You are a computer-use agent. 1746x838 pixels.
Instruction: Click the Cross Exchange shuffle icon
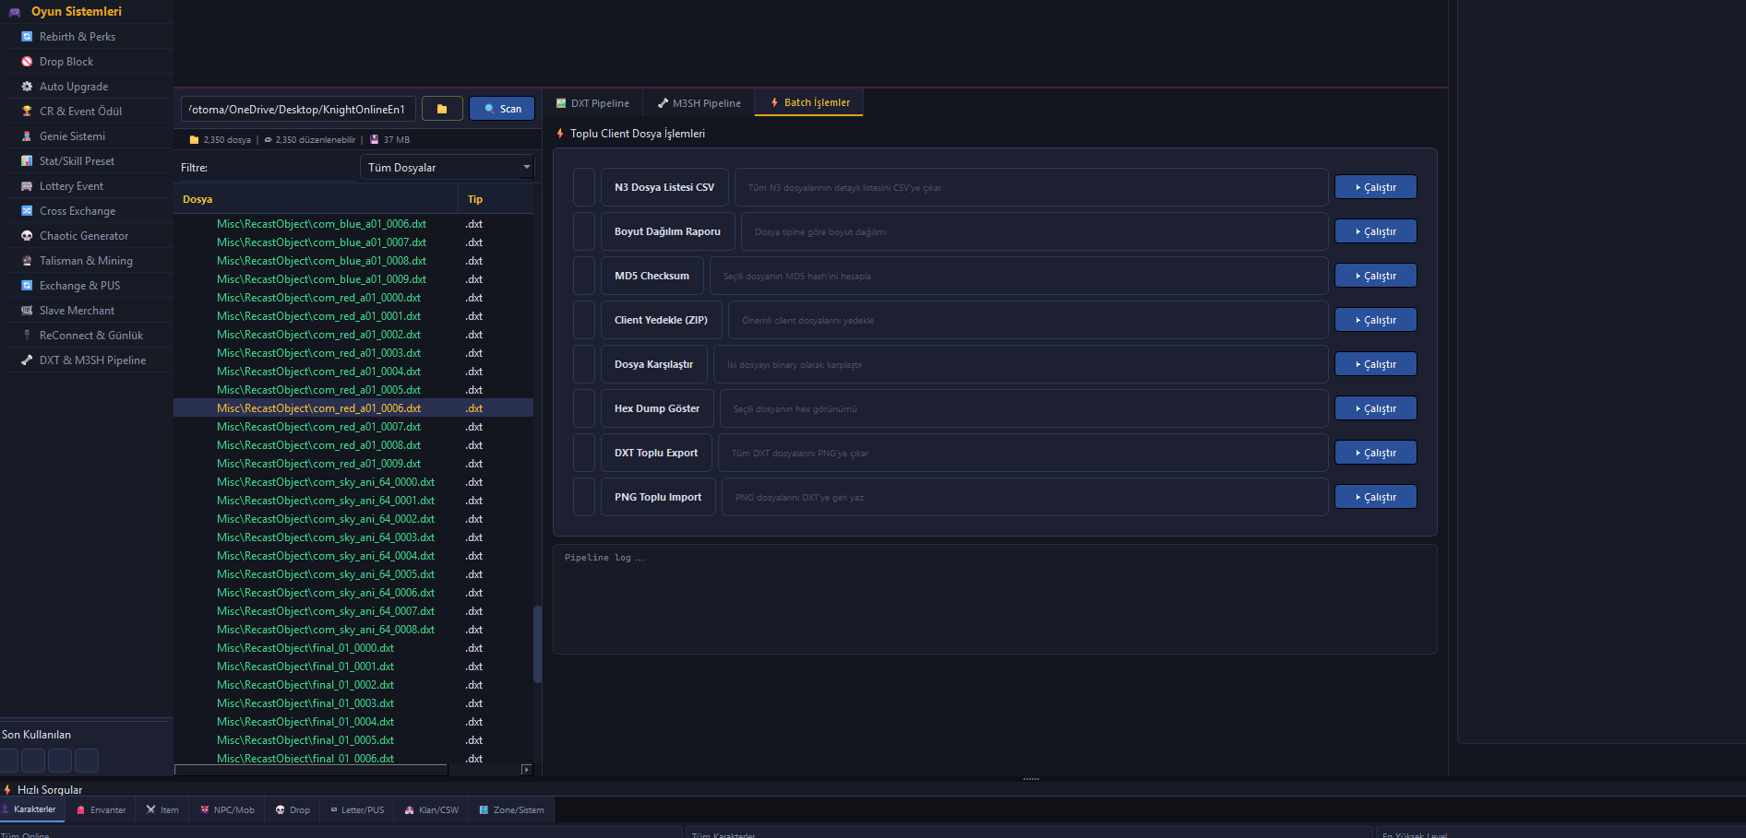(x=27, y=211)
